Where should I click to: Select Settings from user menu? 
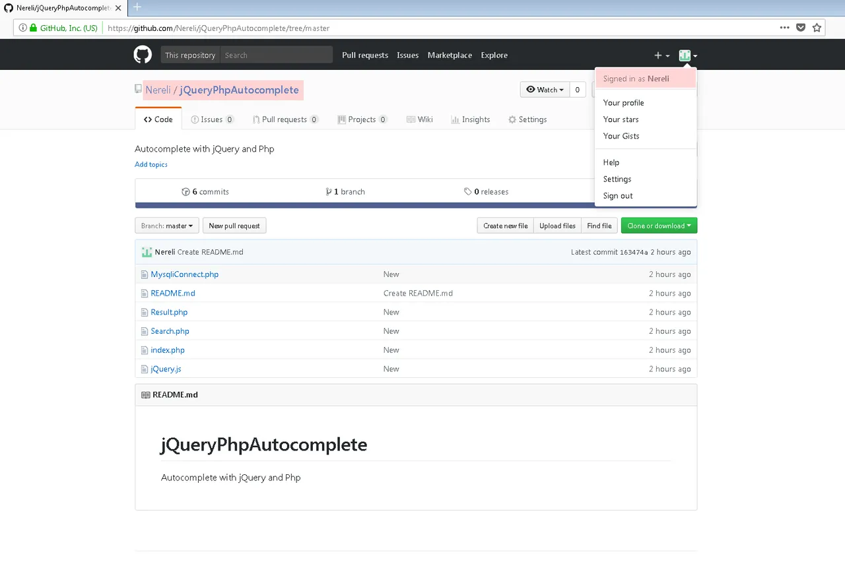point(646,179)
